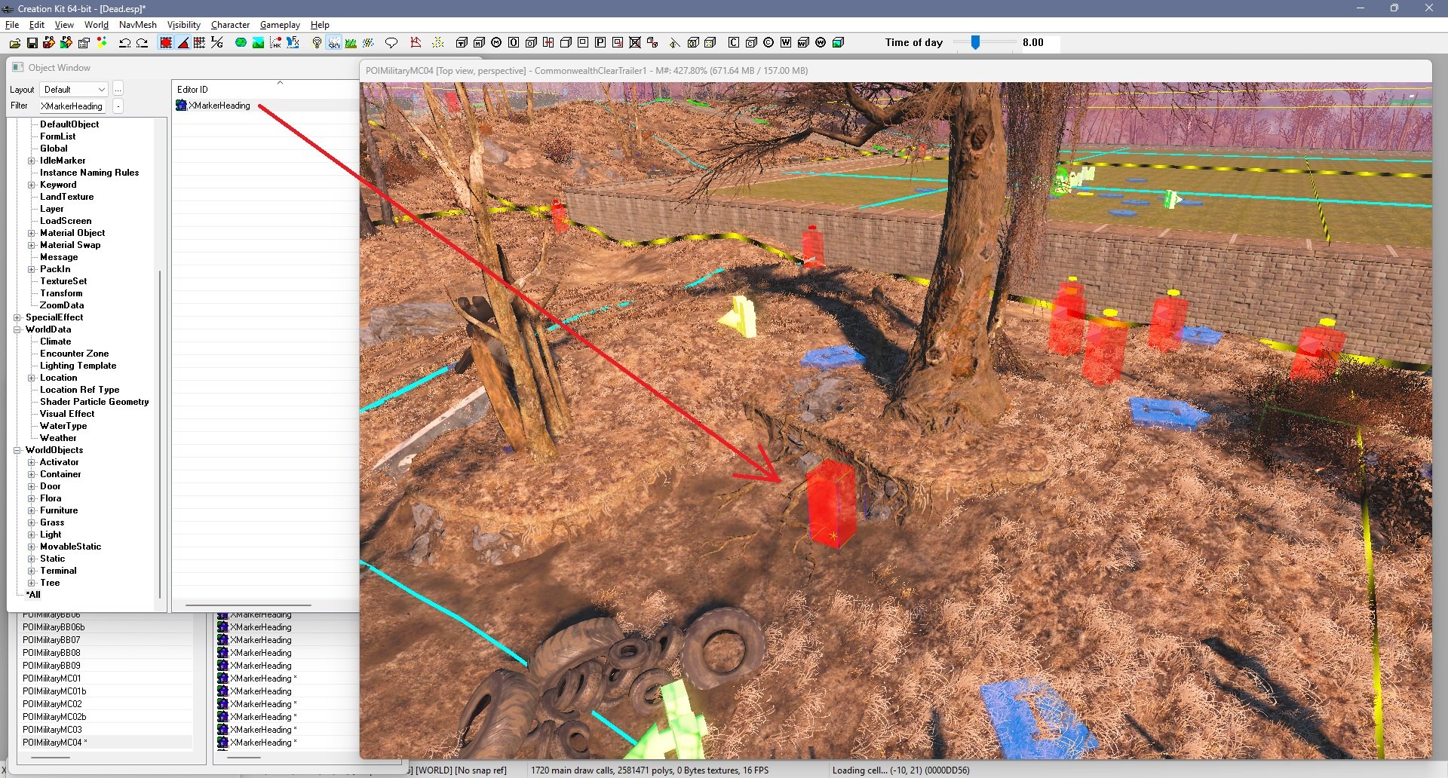Click the blue rain streaks toolbar icon
This screenshot has width=1448, height=778.
[x=369, y=43]
